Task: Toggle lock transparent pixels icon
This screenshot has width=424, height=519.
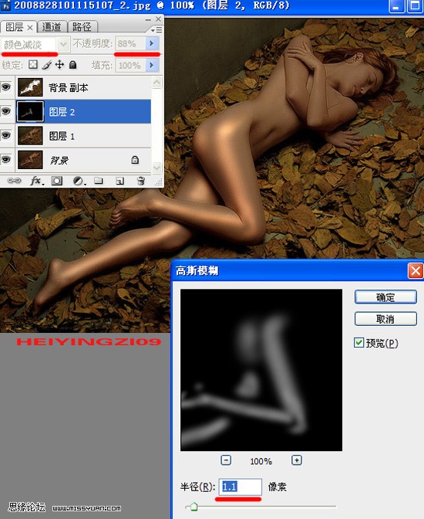Action: (33, 64)
